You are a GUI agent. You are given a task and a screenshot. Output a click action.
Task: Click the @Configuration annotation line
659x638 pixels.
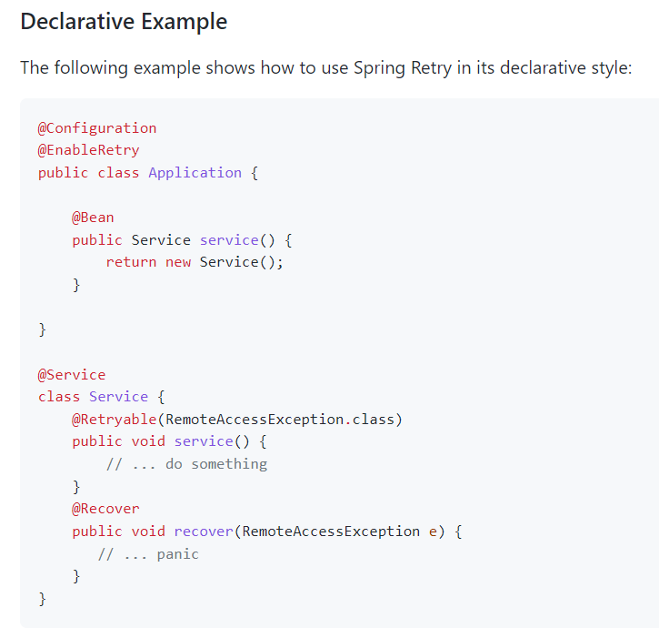[97, 128]
